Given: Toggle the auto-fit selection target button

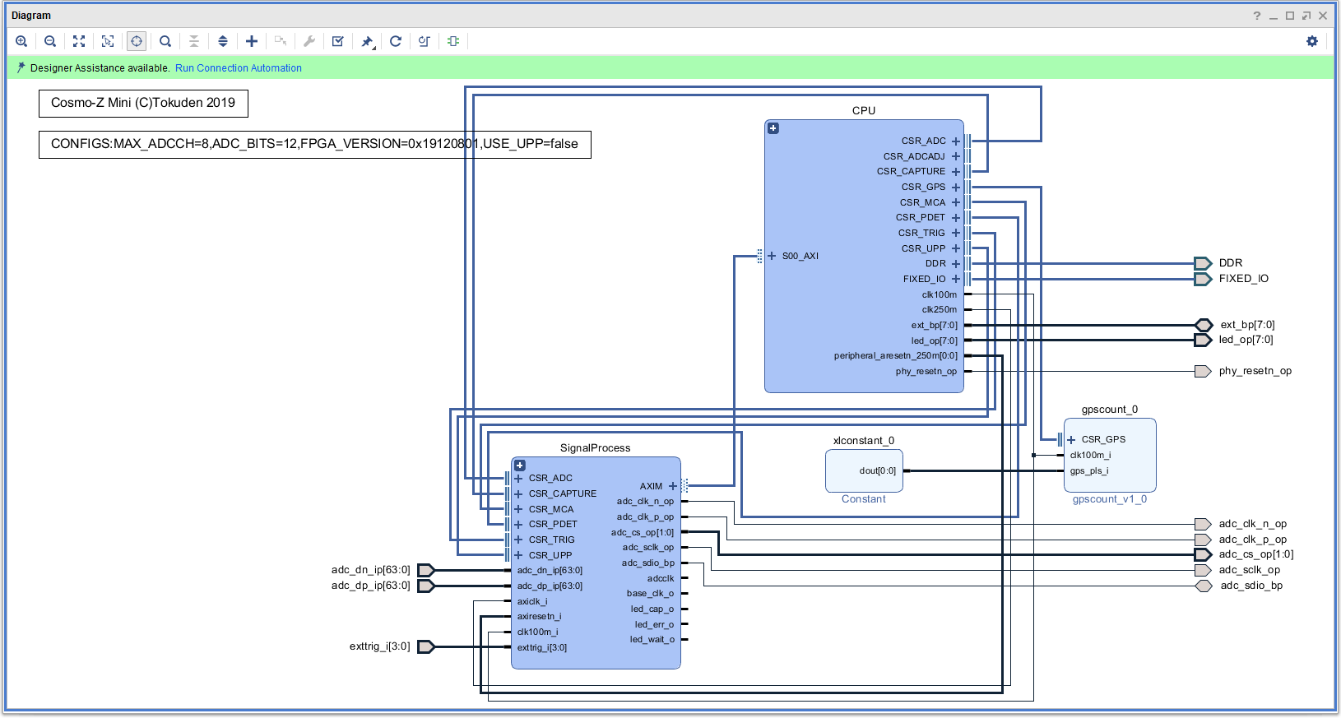Looking at the screenshot, I should [137, 41].
